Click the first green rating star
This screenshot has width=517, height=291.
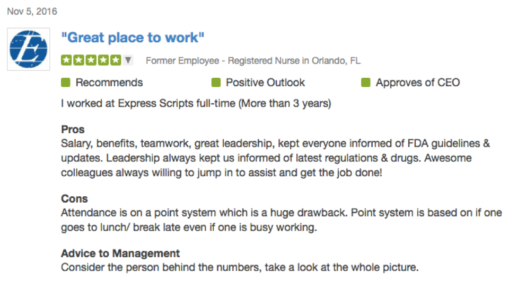click(66, 60)
